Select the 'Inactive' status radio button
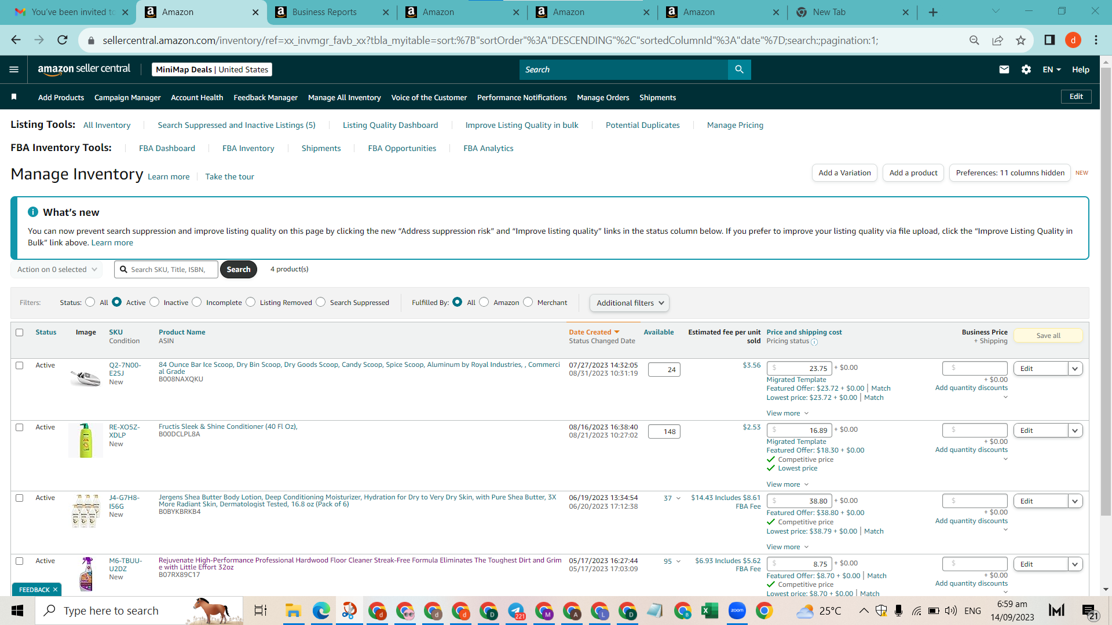Image resolution: width=1112 pixels, height=625 pixels. coord(155,302)
